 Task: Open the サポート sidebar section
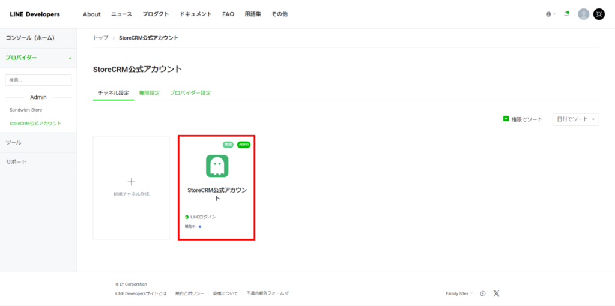38,162
